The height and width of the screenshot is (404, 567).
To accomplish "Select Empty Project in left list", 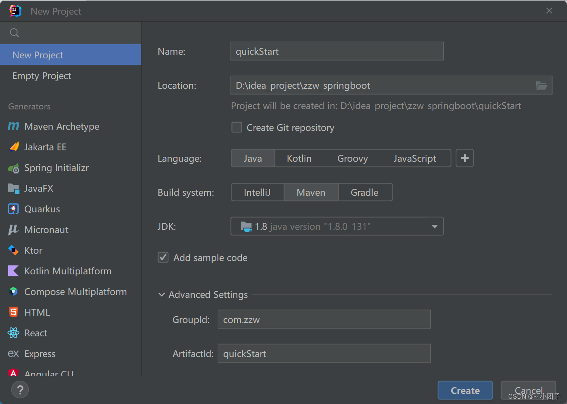I will pyautogui.click(x=71, y=76).
